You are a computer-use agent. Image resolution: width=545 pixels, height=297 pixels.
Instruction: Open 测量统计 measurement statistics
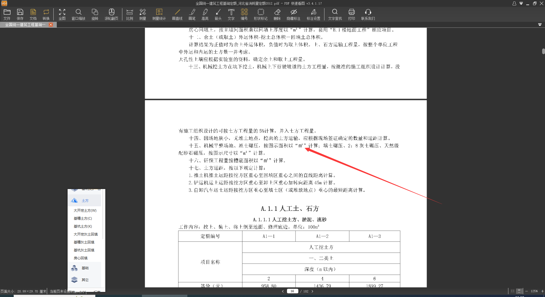159,14
